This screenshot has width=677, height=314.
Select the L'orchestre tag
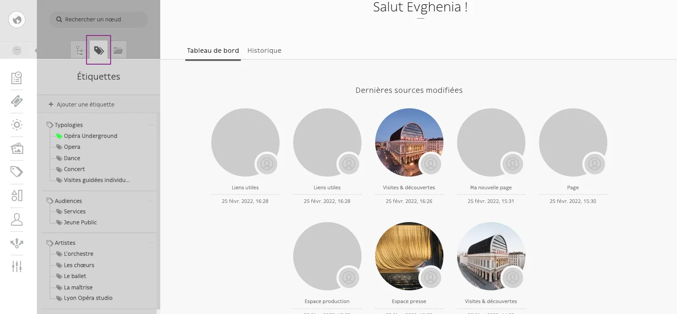click(78, 253)
